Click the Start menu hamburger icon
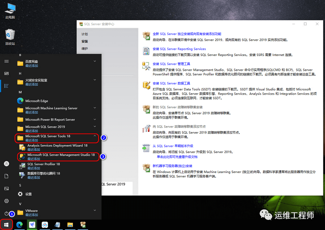This screenshot has width=325, height=230. (6, 61)
